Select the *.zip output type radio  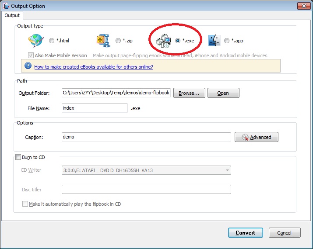pos(118,41)
